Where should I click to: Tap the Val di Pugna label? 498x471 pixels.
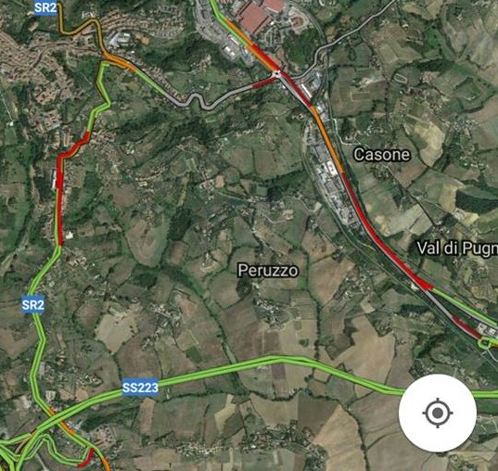pyautogui.click(x=457, y=248)
